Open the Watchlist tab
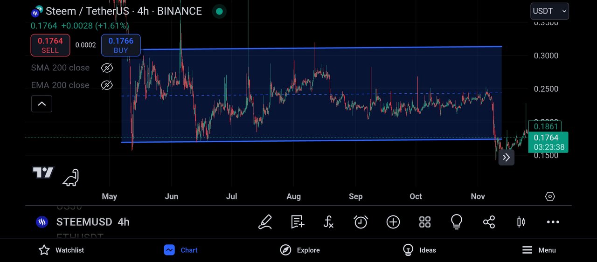597x262 pixels. (x=61, y=250)
